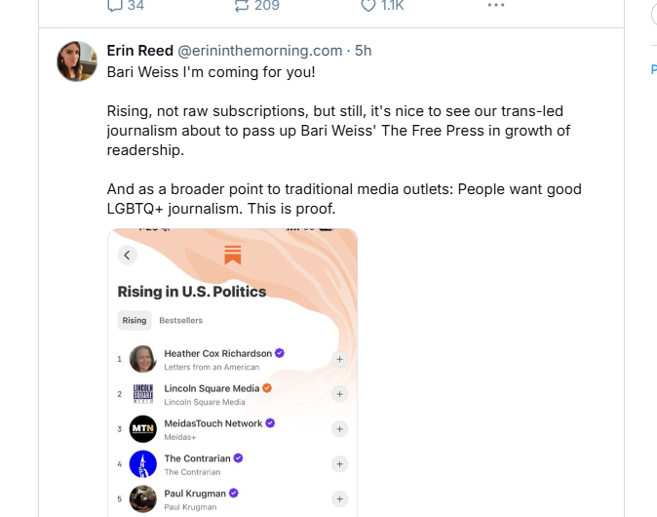657x517 pixels.
Task: Click The Contrarian blue logo
Action: click(143, 464)
